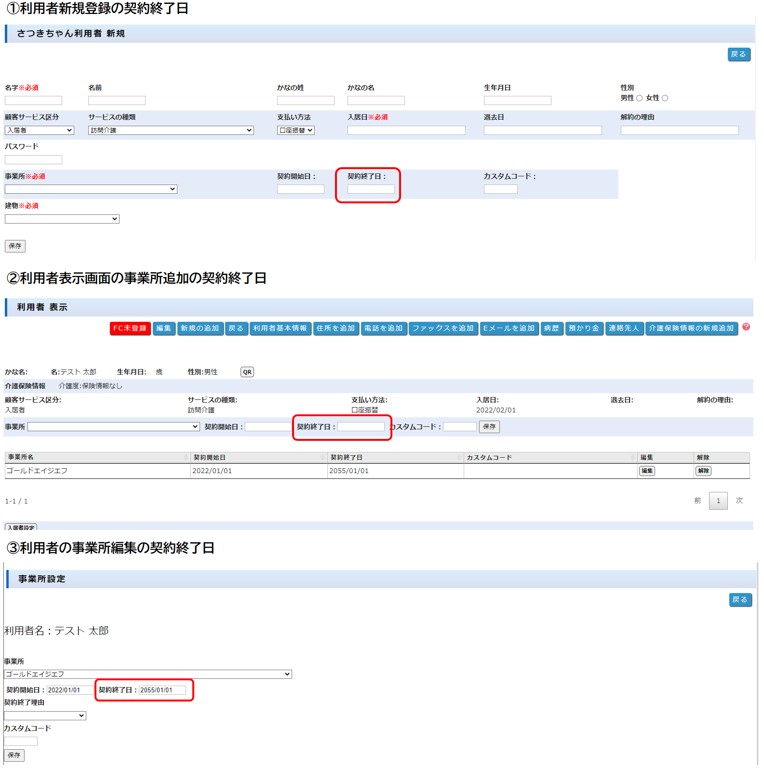764x781 pixels.
Task: Expand the サービスの種類 dropdown
Action: pyautogui.click(x=171, y=131)
